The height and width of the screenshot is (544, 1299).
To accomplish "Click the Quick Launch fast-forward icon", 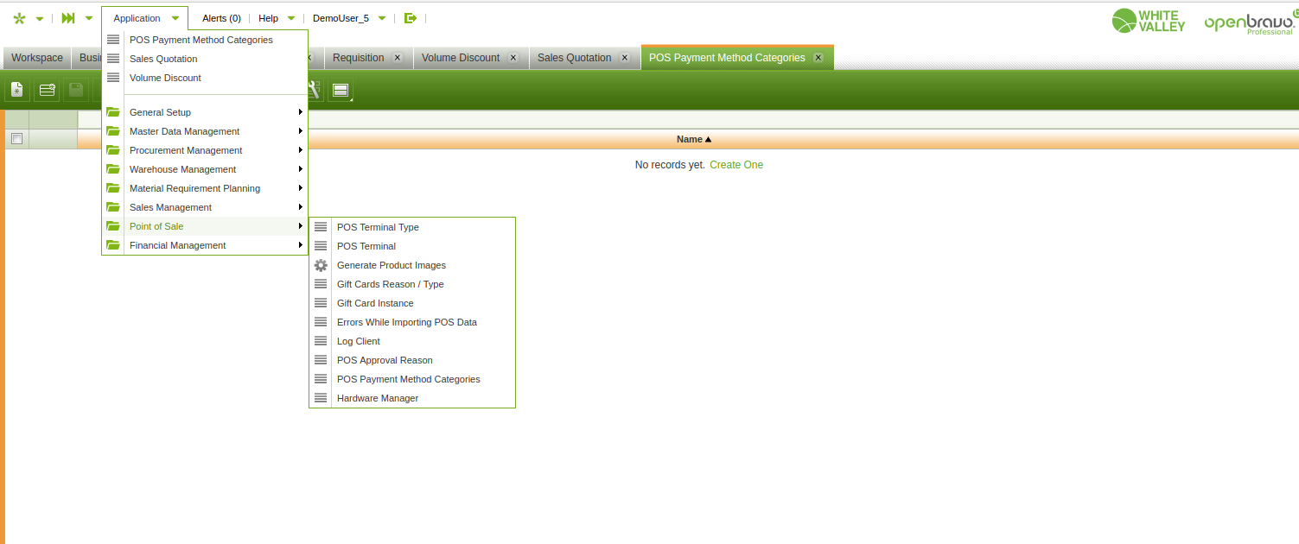I will point(68,18).
